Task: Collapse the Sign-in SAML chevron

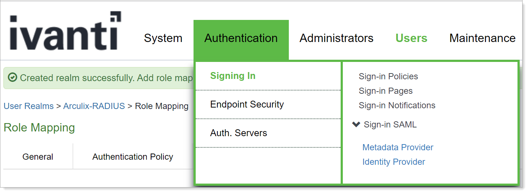Action: [356, 125]
